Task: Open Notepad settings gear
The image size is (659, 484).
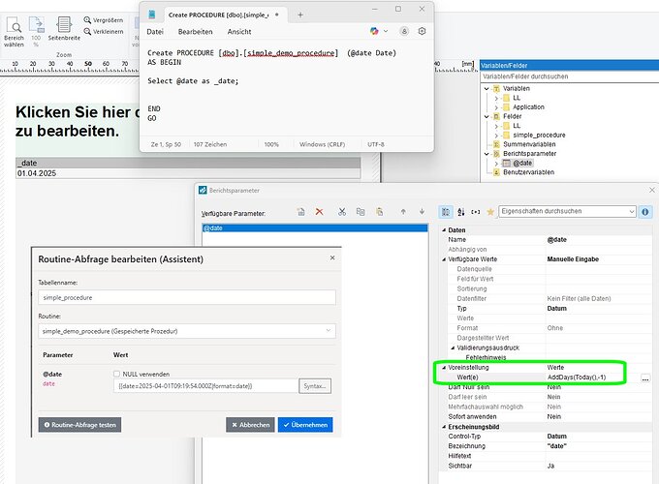Action: click(422, 31)
